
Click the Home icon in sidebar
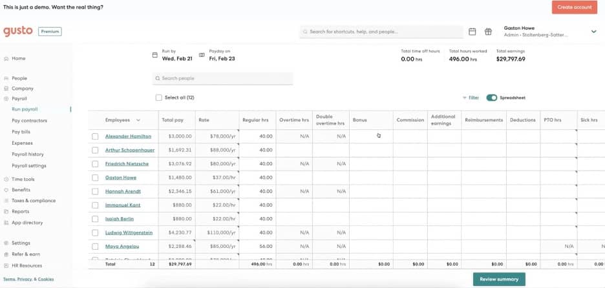pyautogui.click(x=6, y=58)
